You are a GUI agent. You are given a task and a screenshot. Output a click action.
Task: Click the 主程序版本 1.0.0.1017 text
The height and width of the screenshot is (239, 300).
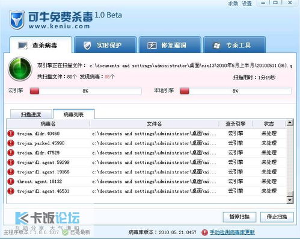pos(31,232)
